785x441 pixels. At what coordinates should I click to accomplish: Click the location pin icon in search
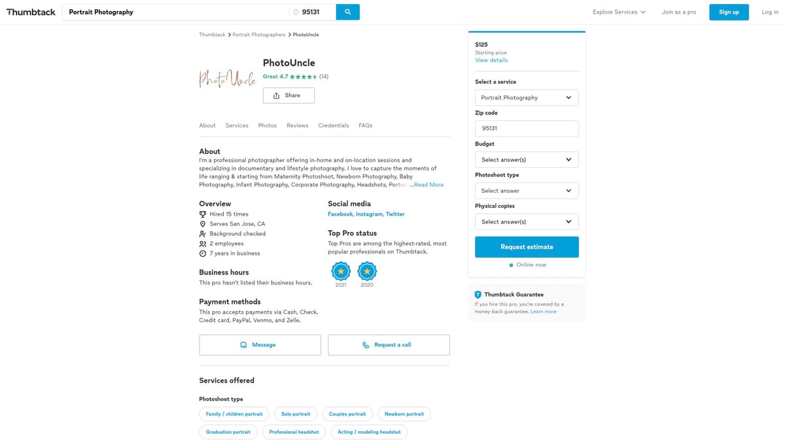click(296, 12)
